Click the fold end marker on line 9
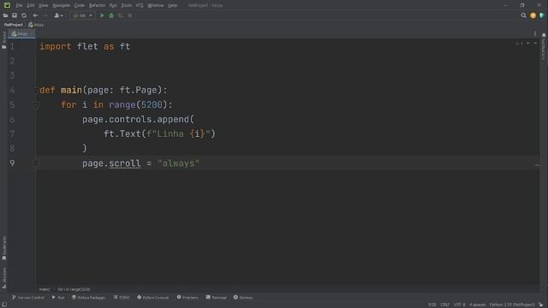Image resolution: width=548 pixels, height=308 pixels. pyautogui.click(x=36, y=163)
